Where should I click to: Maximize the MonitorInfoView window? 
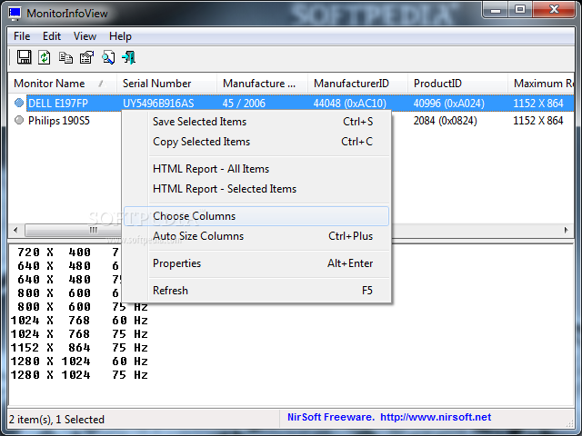point(520,10)
